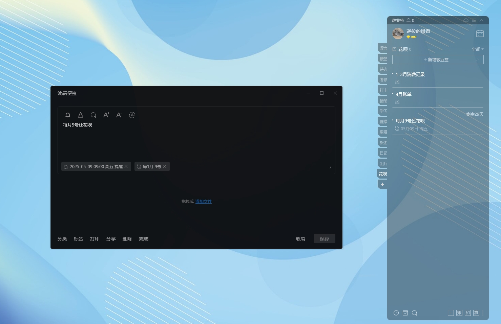Expand the 全部 filter dropdown
The height and width of the screenshot is (324, 501).
(478, 49)
